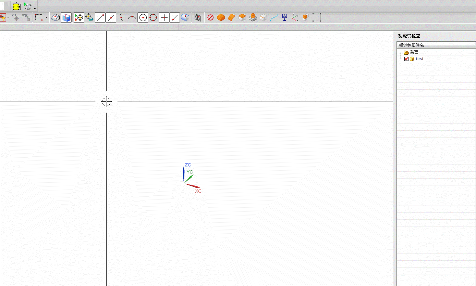Image resolution: width=476 pixels, height=286 pixels.
Task: Enable Intersection snap
Action: pyautogui.click(x=132, y=17)
